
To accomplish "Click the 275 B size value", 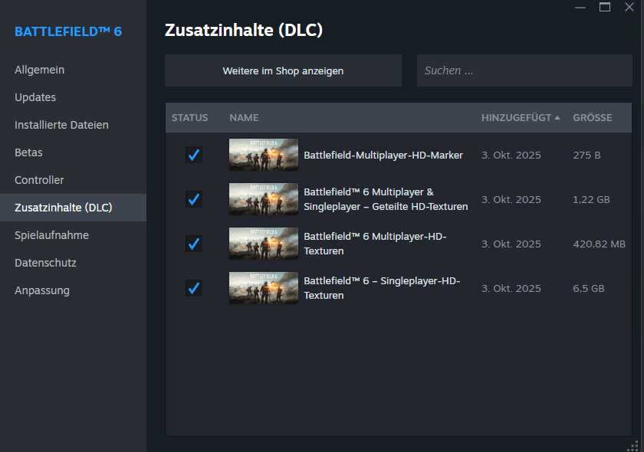I will tap(586, 156).
